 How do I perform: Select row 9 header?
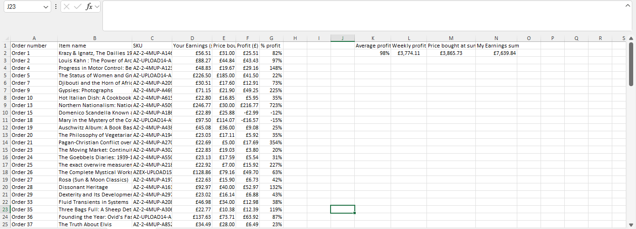tap(5, 105)
